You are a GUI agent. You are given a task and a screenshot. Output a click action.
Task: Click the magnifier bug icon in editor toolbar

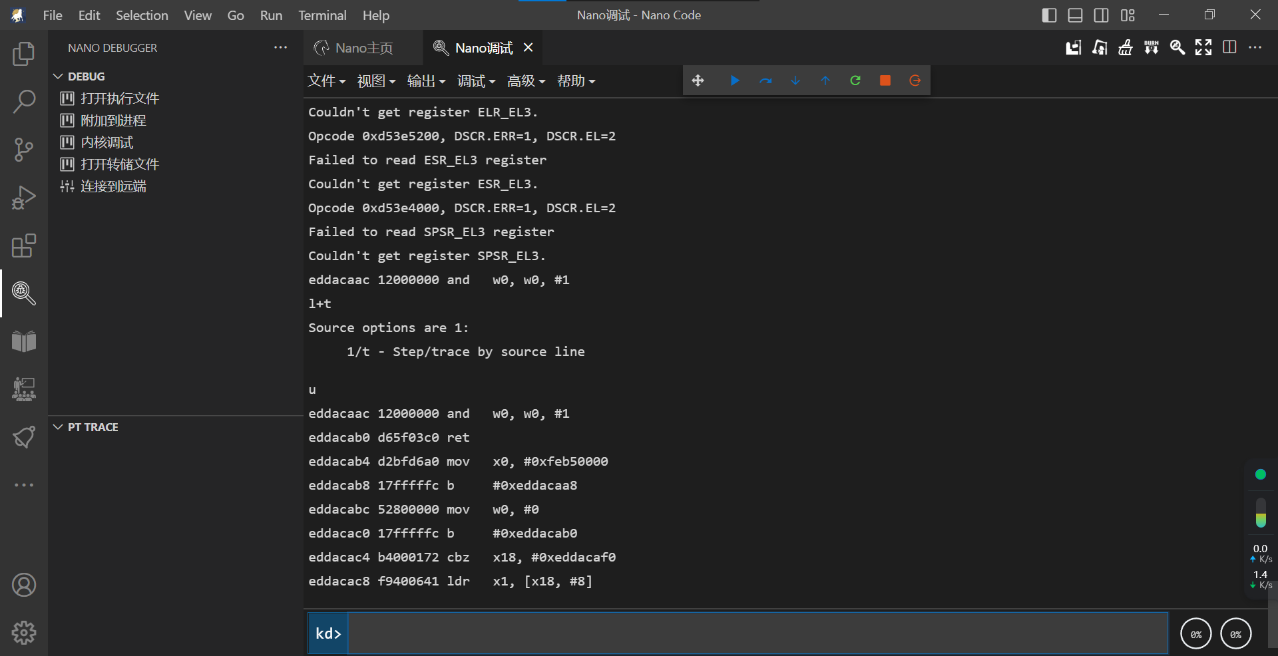click(1177, 47)
